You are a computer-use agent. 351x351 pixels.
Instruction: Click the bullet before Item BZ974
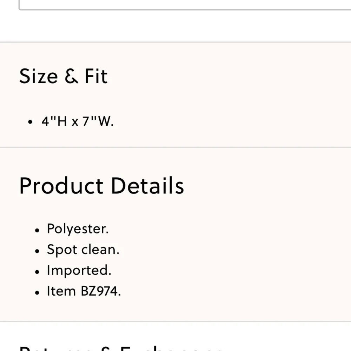pyautogui.click(x=38, y=292)
